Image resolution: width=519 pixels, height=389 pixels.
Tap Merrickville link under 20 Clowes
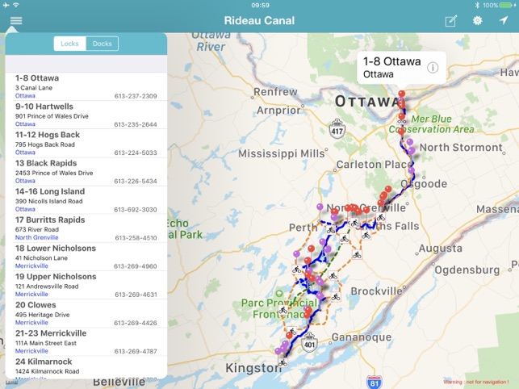point(31,323)
